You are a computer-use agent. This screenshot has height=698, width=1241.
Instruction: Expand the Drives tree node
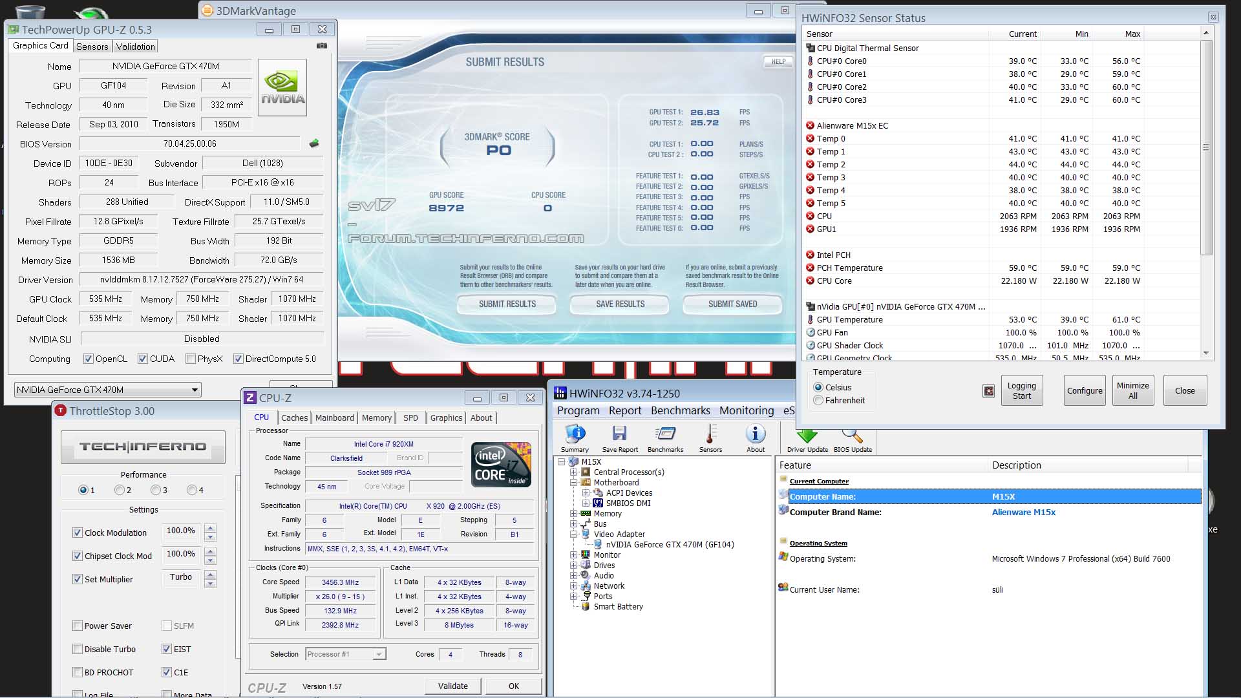(x=573, y=565)
